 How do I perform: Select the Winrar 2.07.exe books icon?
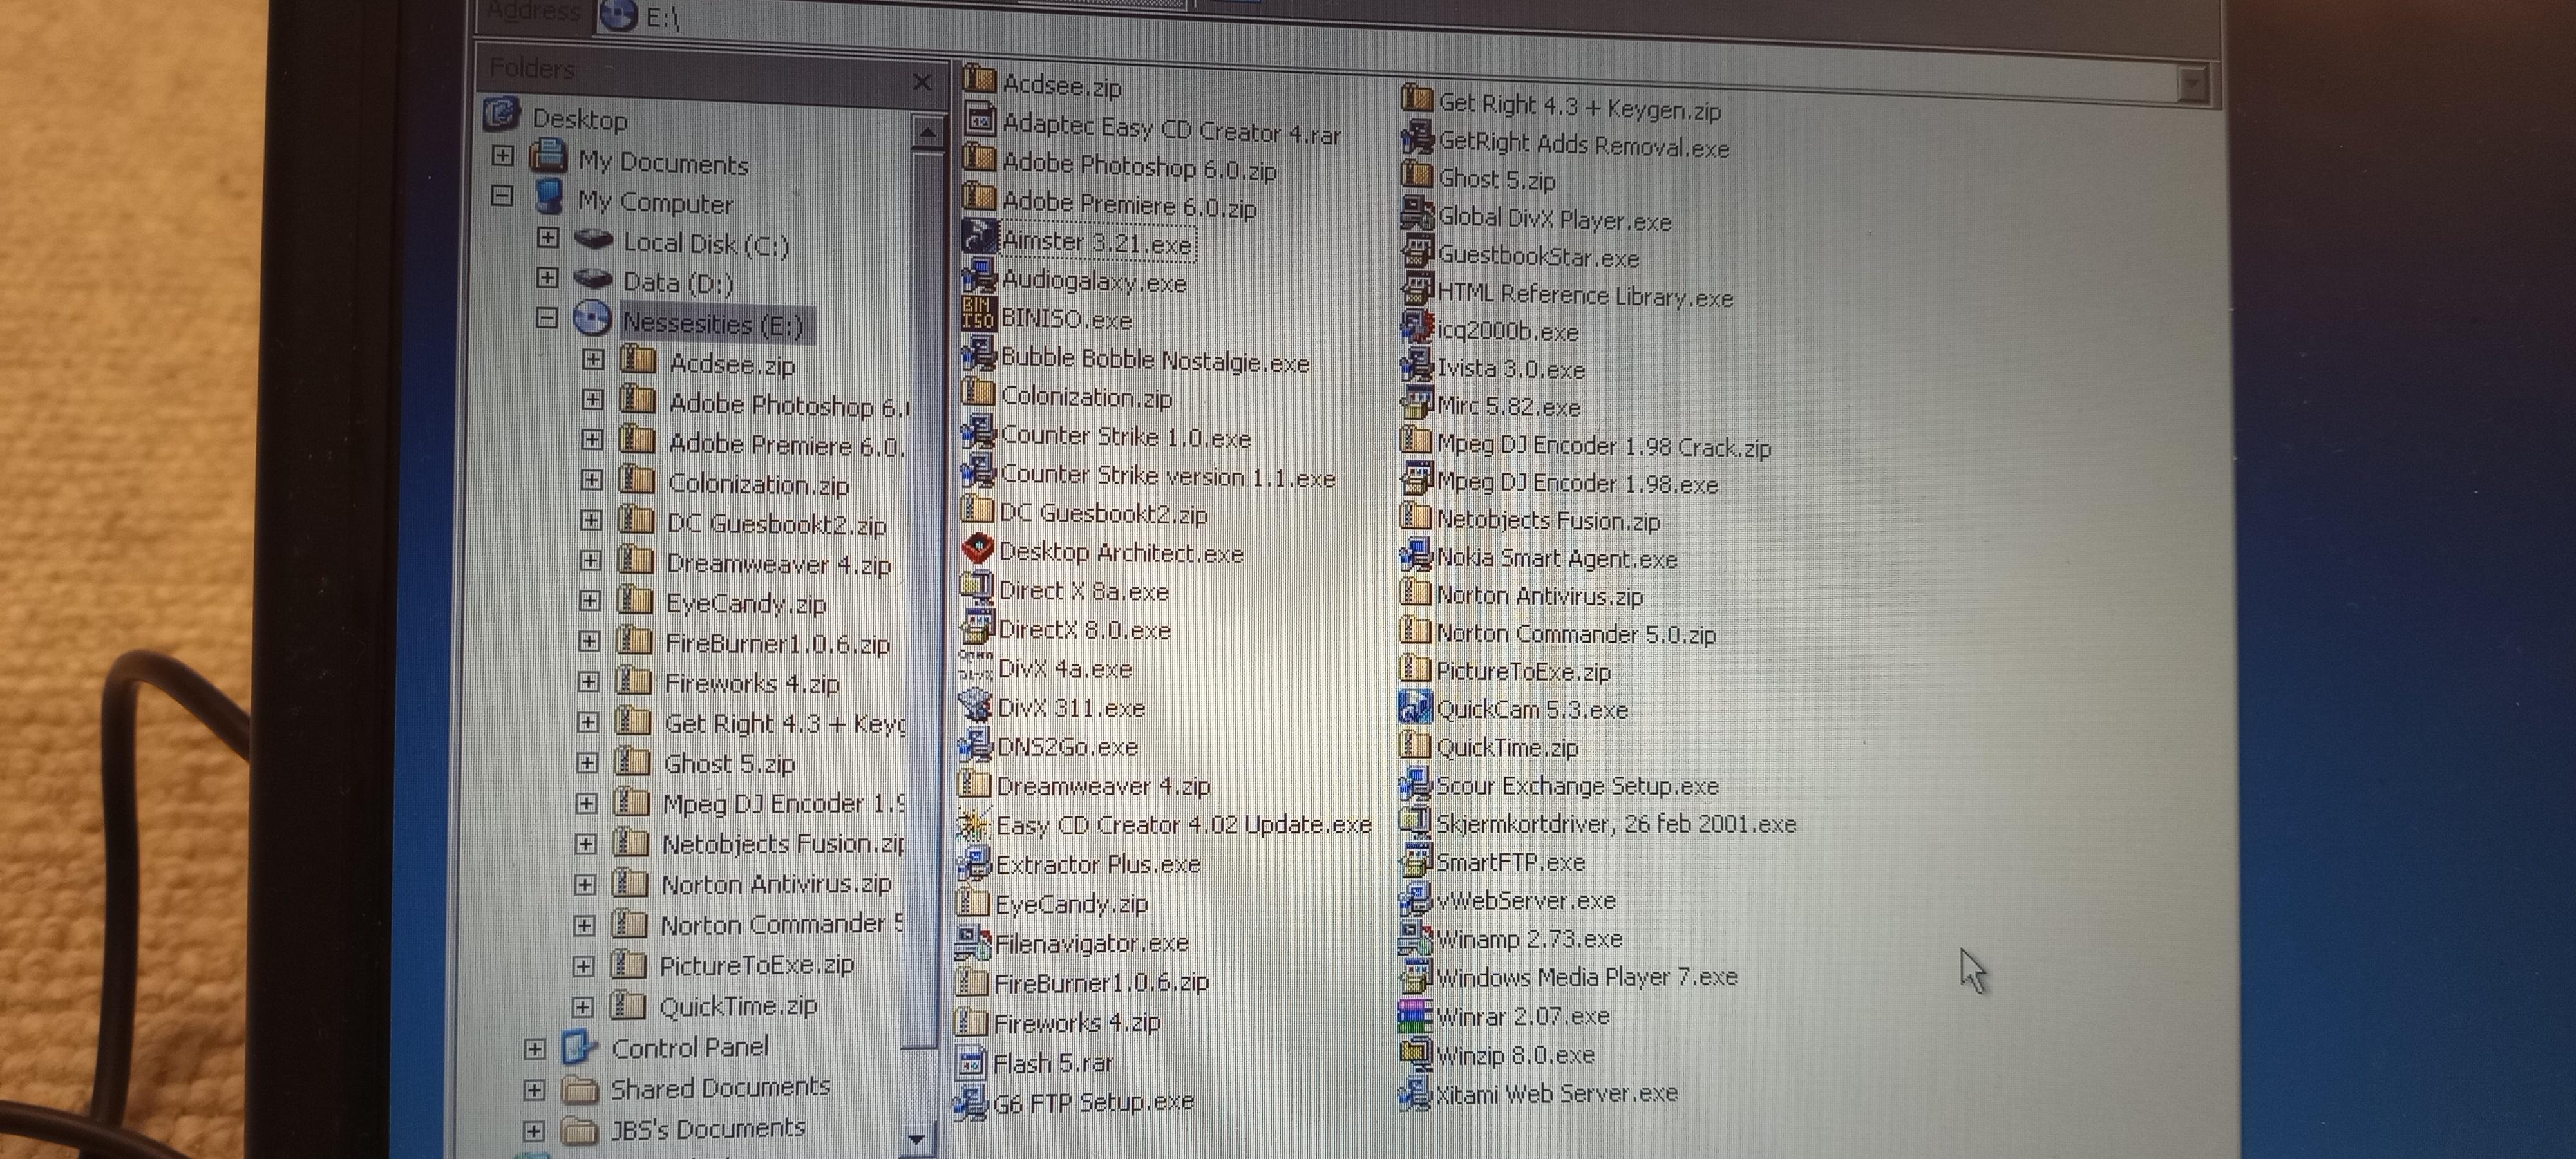pos(1414,1015)
